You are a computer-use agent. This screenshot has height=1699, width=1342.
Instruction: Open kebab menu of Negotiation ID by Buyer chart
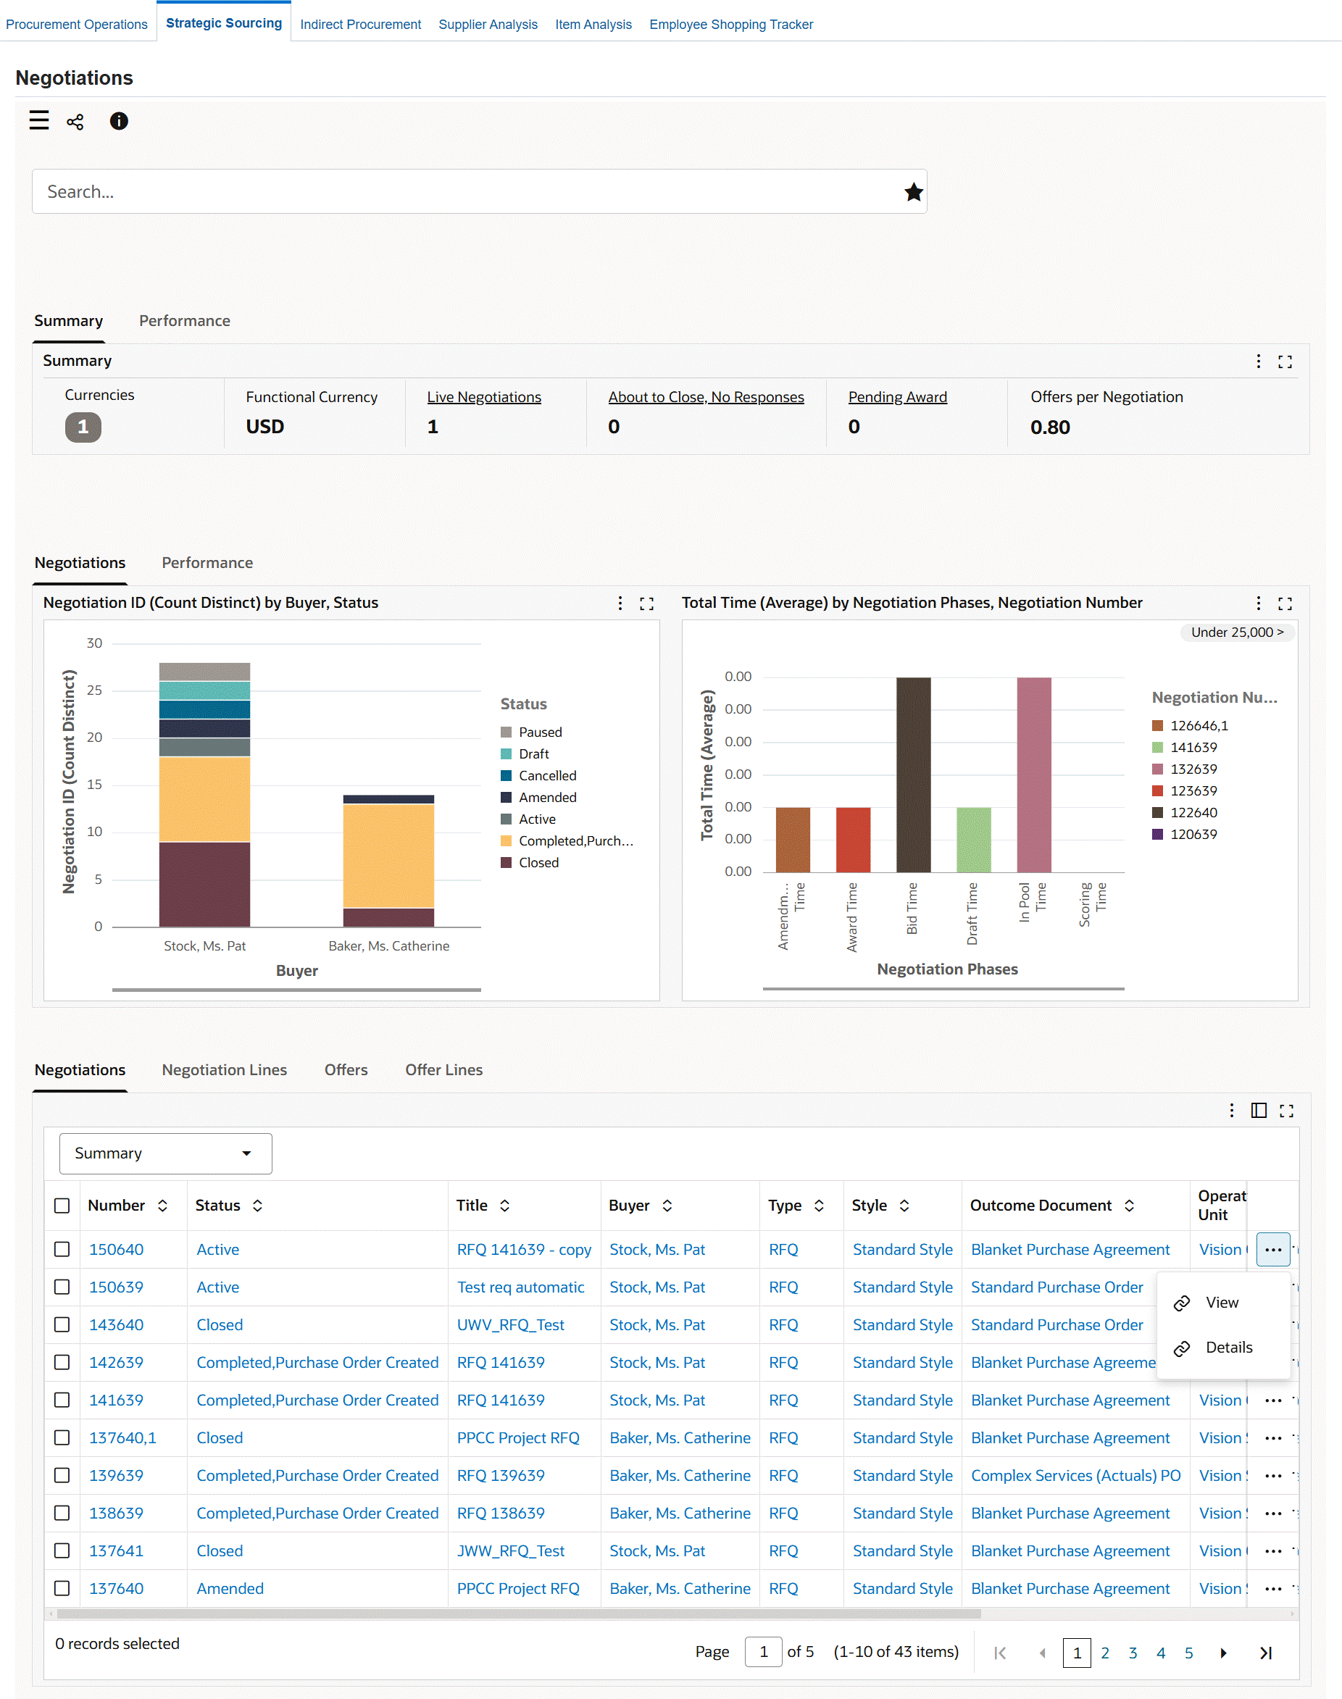pos(620,604)
